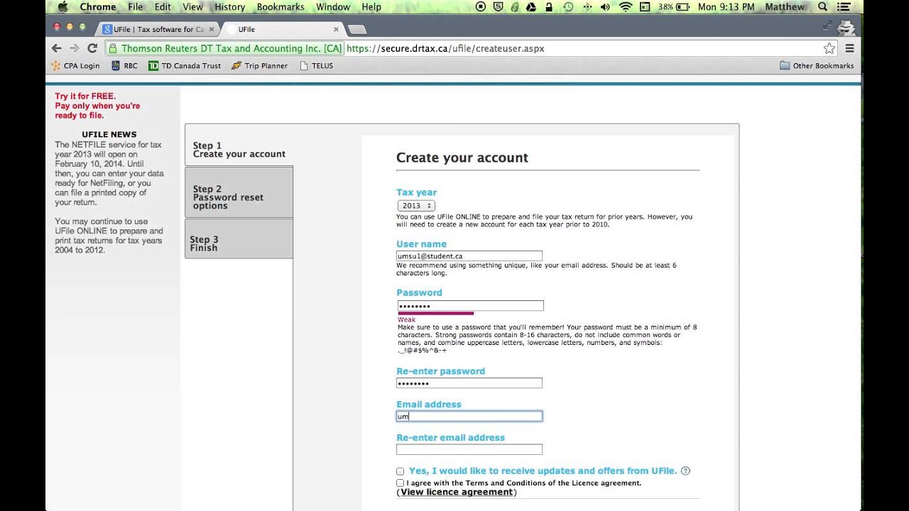Click the Google Drive menu bar icon
Viewport: 909px width, 511px height.
pos(533,7)
